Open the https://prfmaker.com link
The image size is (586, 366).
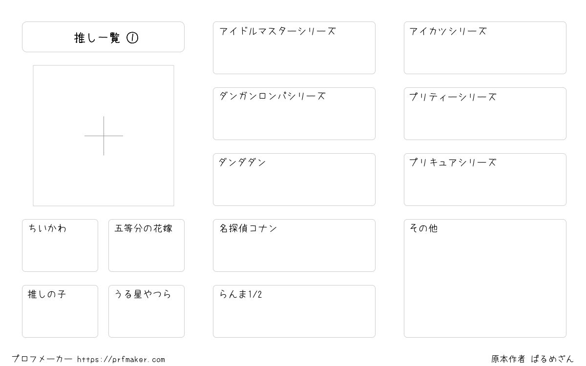tap(121, 360)
